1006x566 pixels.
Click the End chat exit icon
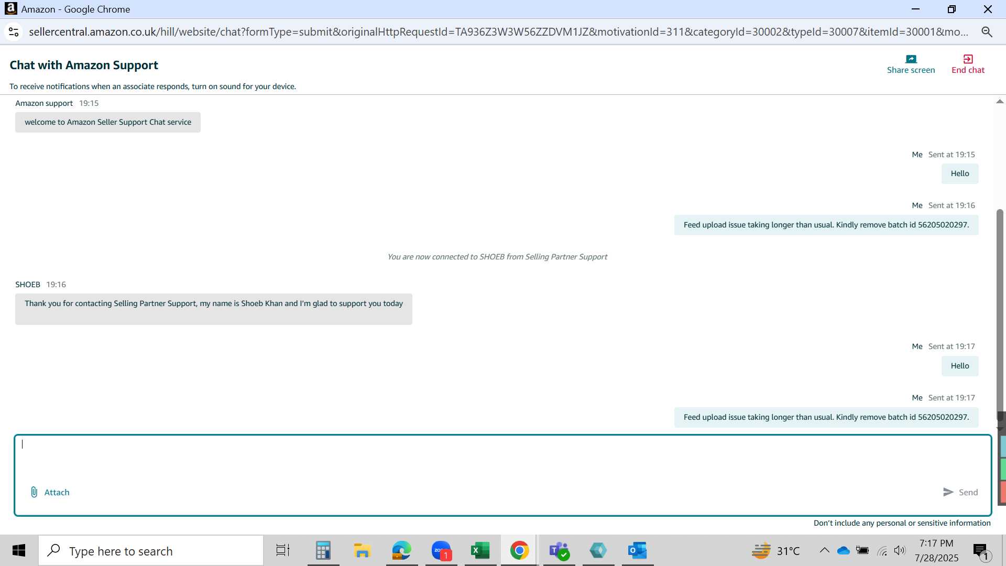click(x=968, y=59)
